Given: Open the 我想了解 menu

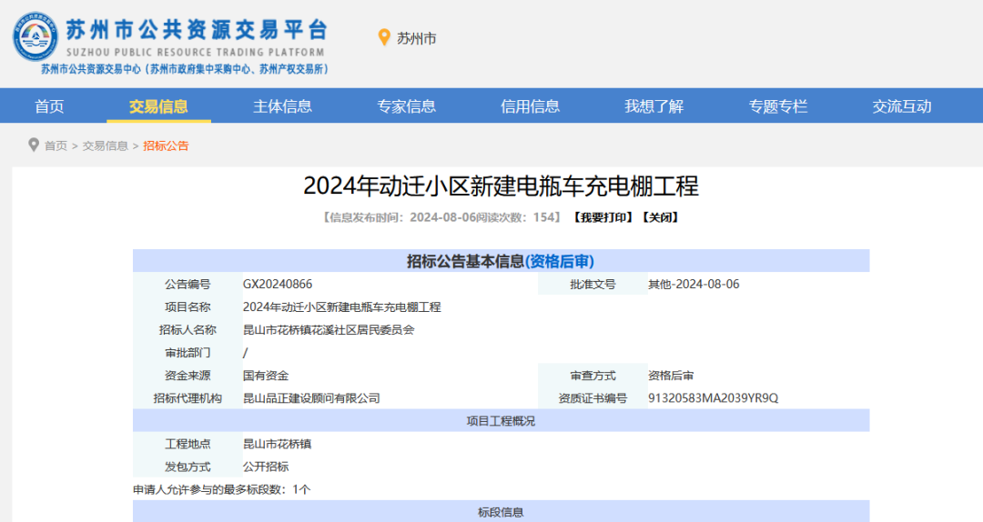Looking at the screenshot, I should tap(654, 106).
